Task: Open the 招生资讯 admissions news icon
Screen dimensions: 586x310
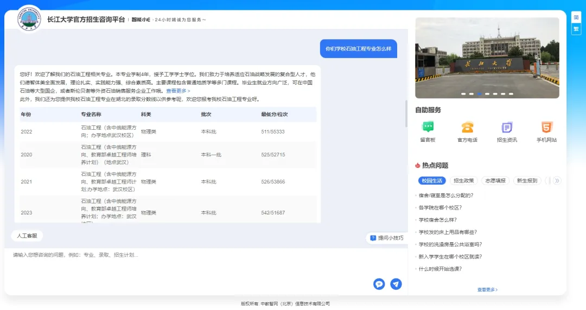Action: pyautogui.click(x=507, y=128)
